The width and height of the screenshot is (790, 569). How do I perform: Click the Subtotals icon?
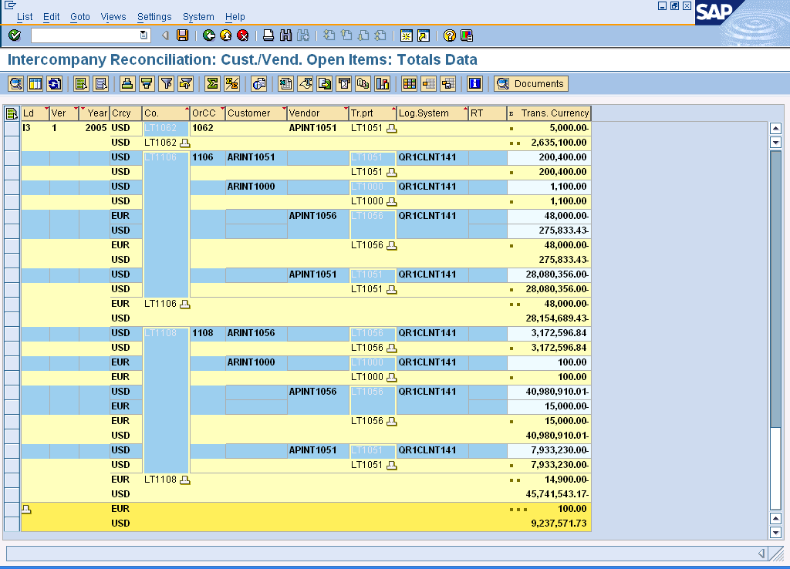pyautogui.click(x=231, y=83)
